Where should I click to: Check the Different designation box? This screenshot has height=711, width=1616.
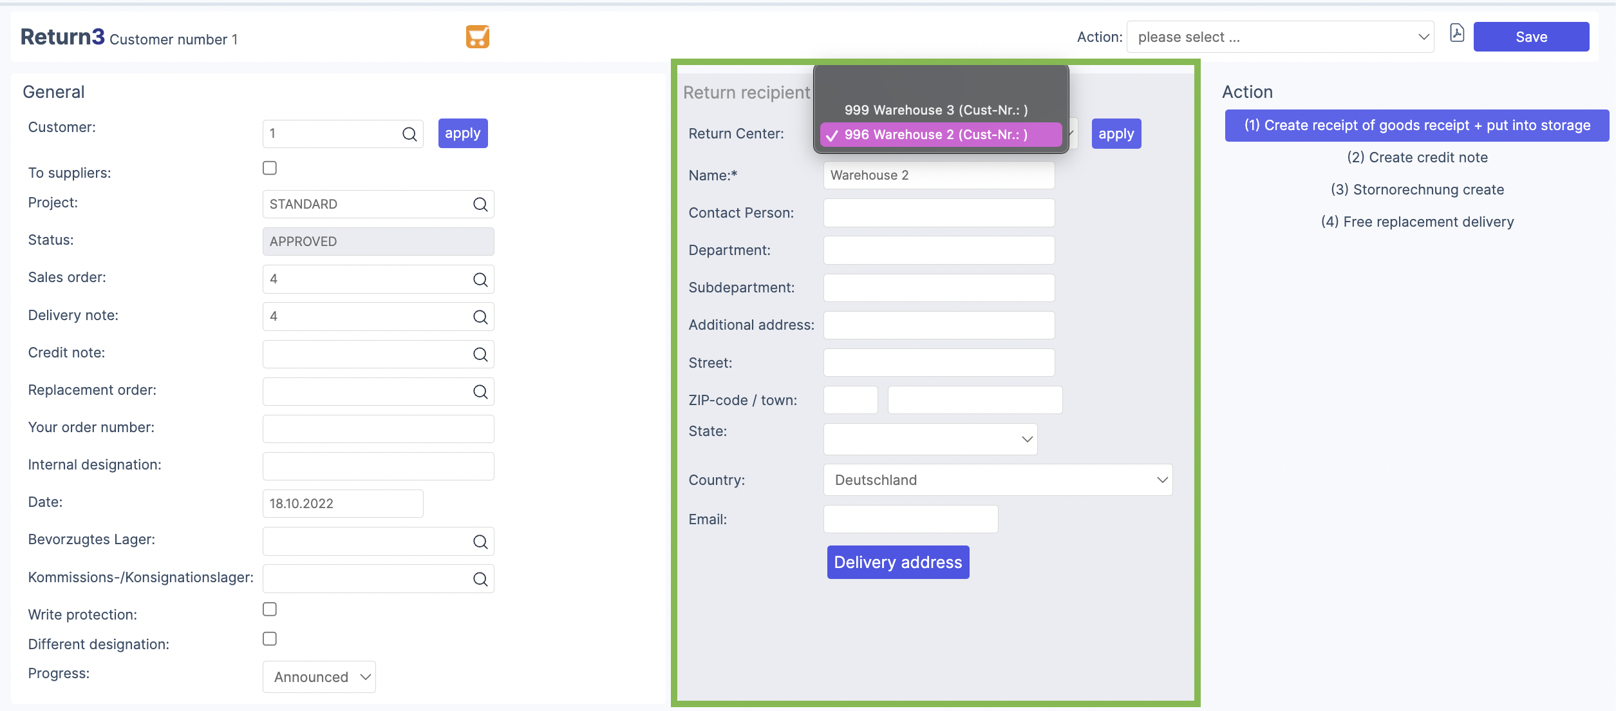(270, 639)
